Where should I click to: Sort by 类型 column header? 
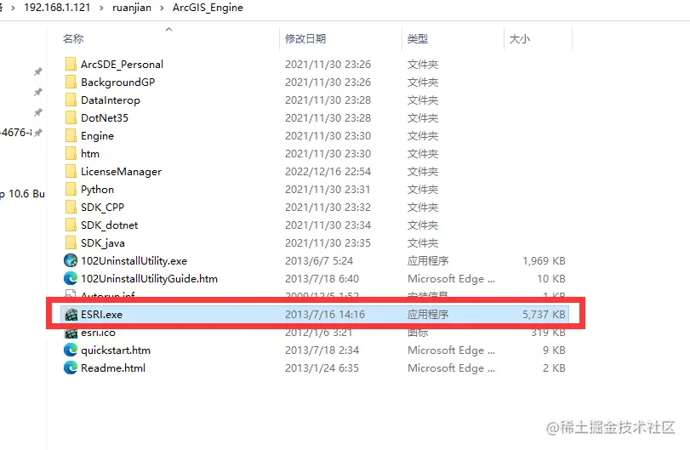coord(417,39)
